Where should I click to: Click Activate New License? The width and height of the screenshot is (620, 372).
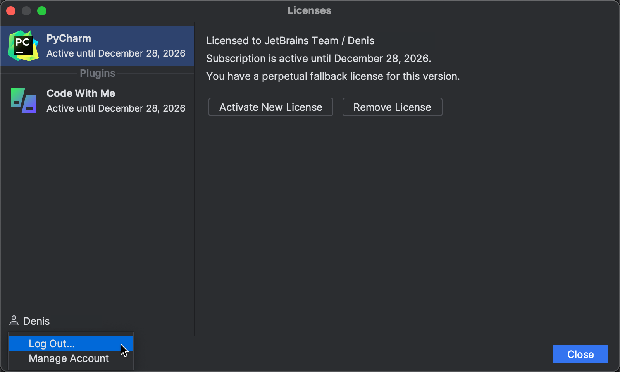(x=270, y=107)
